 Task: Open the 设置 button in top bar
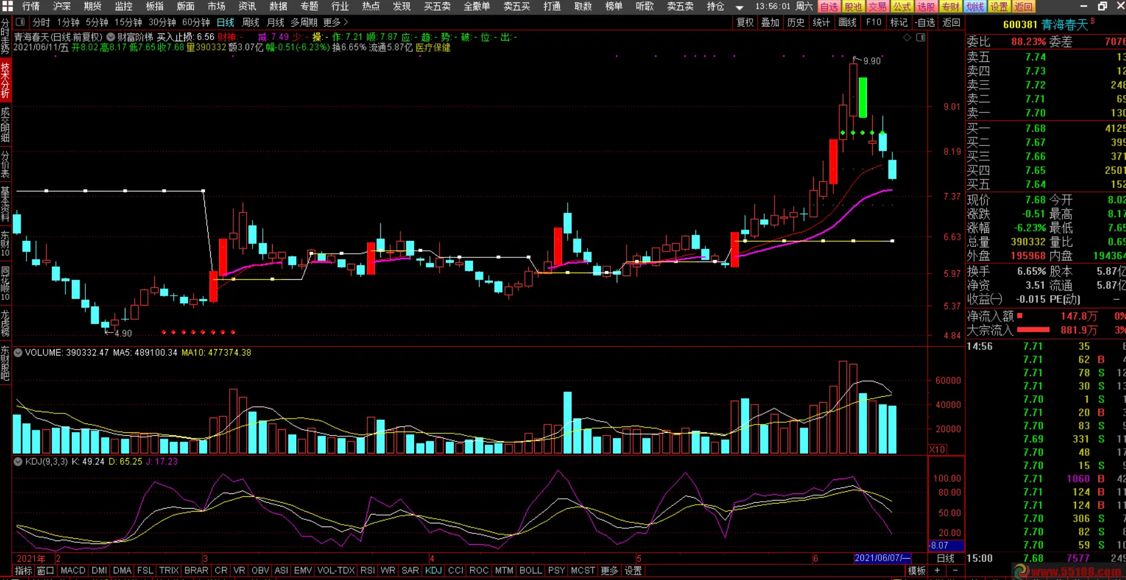999,7
